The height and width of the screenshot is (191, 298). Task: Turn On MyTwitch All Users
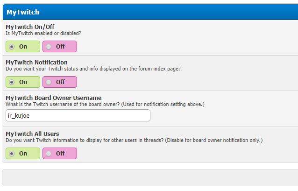tap(12, 154)
